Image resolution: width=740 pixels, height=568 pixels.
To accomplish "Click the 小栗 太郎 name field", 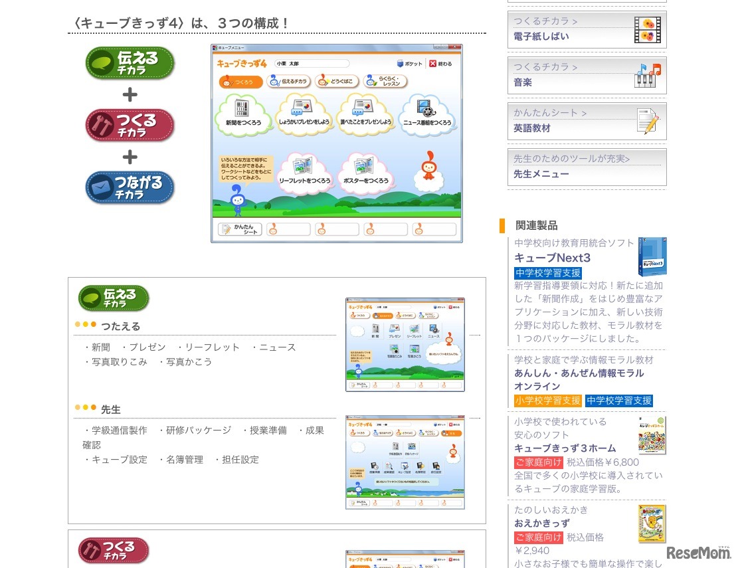I will (x=312, y=64).
